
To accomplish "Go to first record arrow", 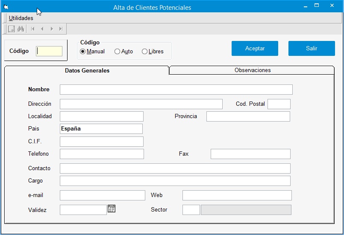I will (32, 29).
